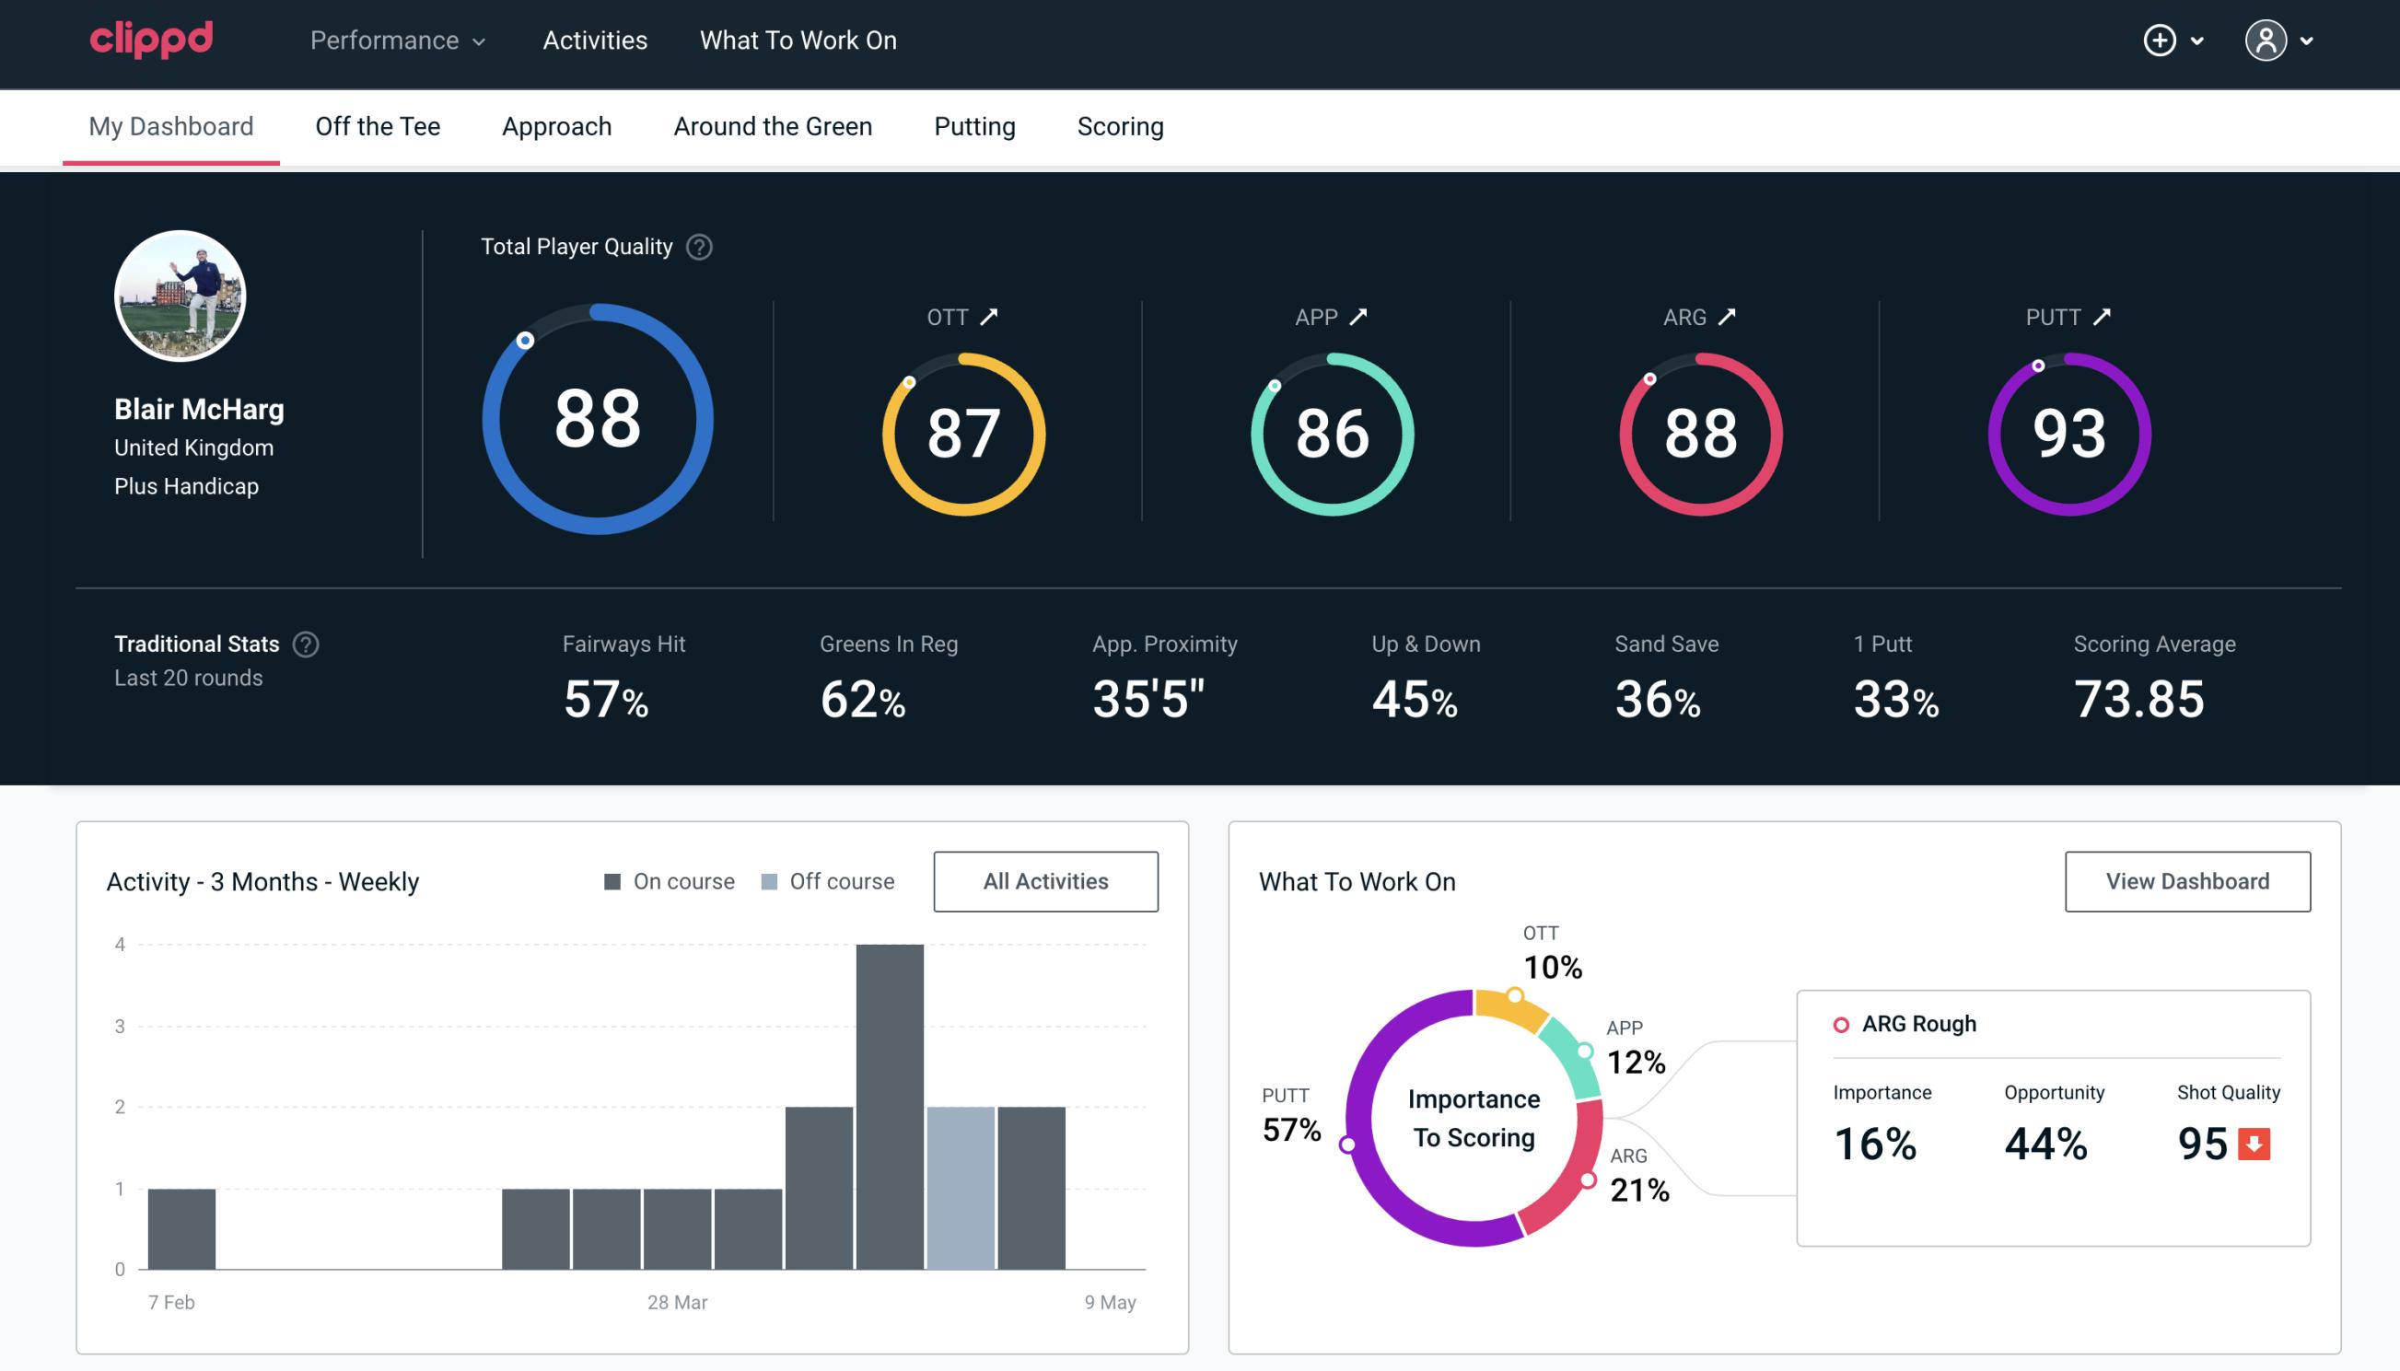Image resolution: width=2400 pixels, height=1371 pixels.
Task: Click All Activities button
Action: click(1045, 880)
